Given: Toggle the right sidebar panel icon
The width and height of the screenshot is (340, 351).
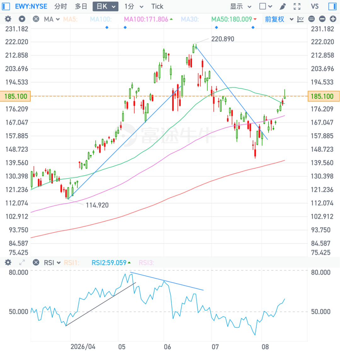Looking at the screenshot, I should [332, 6].
